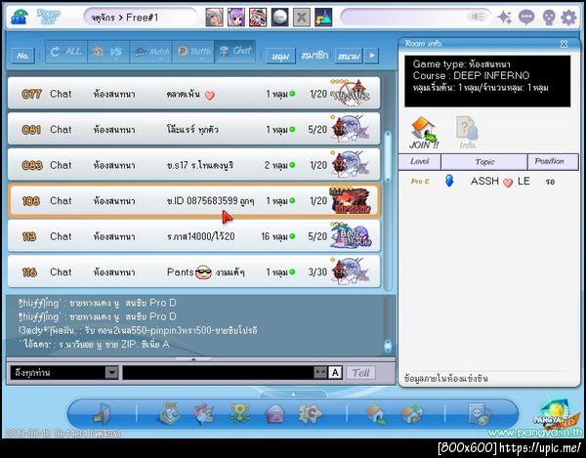
Task: Click the จตุจักร > Free#1 channel field
Action: click(140, 18)
